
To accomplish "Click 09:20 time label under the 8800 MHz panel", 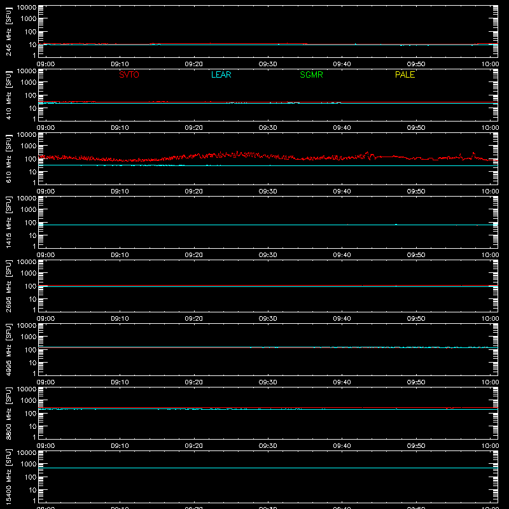I will point(194,446).
